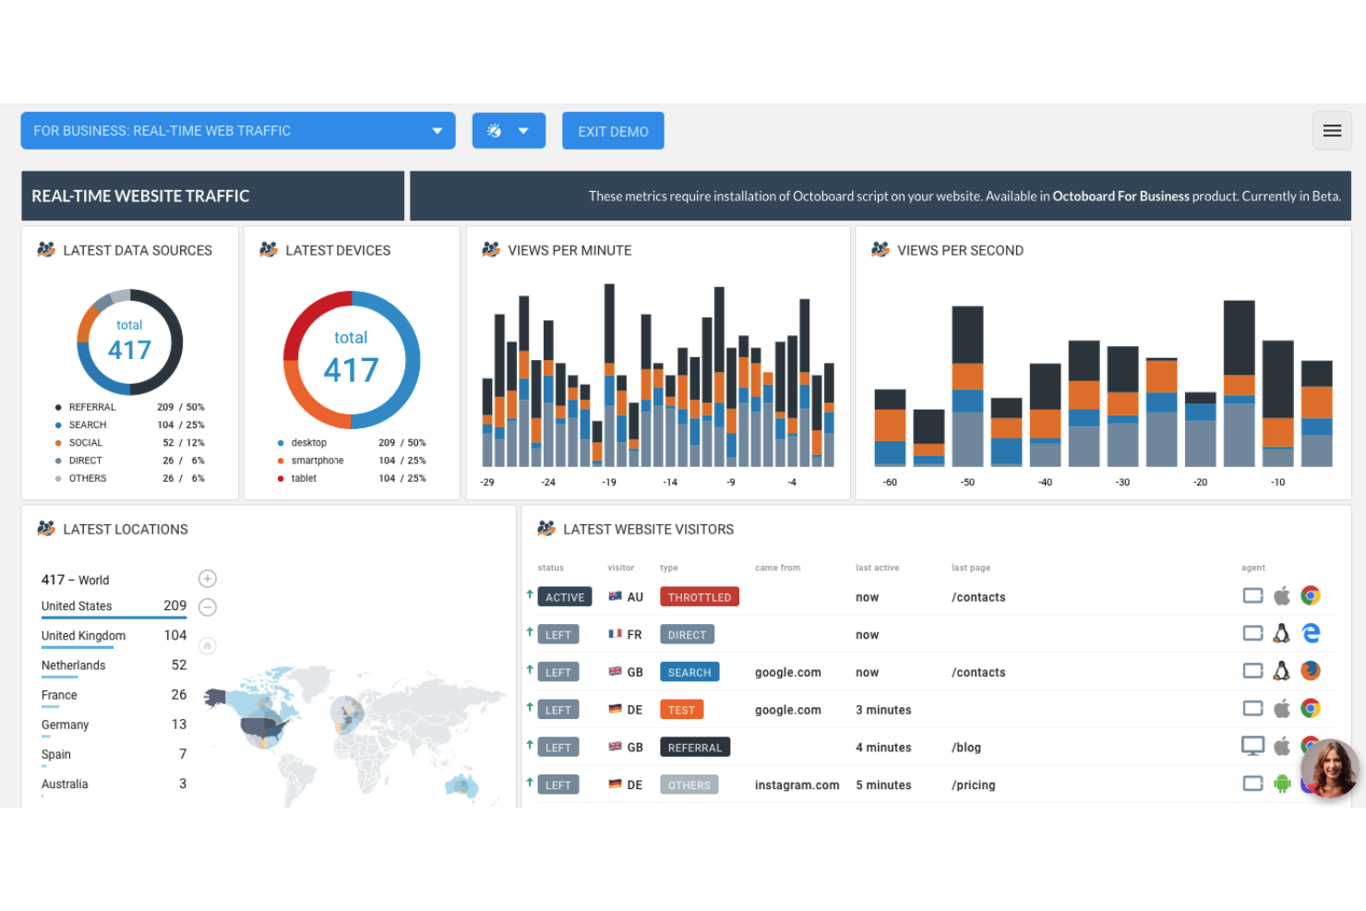Toggle the ACTIVE status badge for the AU visitor

564,596
